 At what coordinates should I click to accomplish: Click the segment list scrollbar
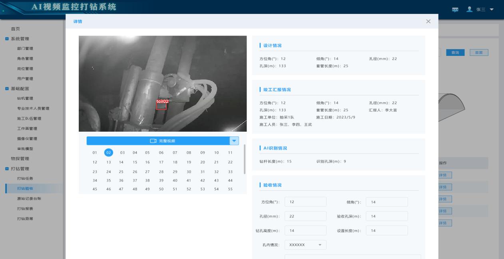pos(244,160)
